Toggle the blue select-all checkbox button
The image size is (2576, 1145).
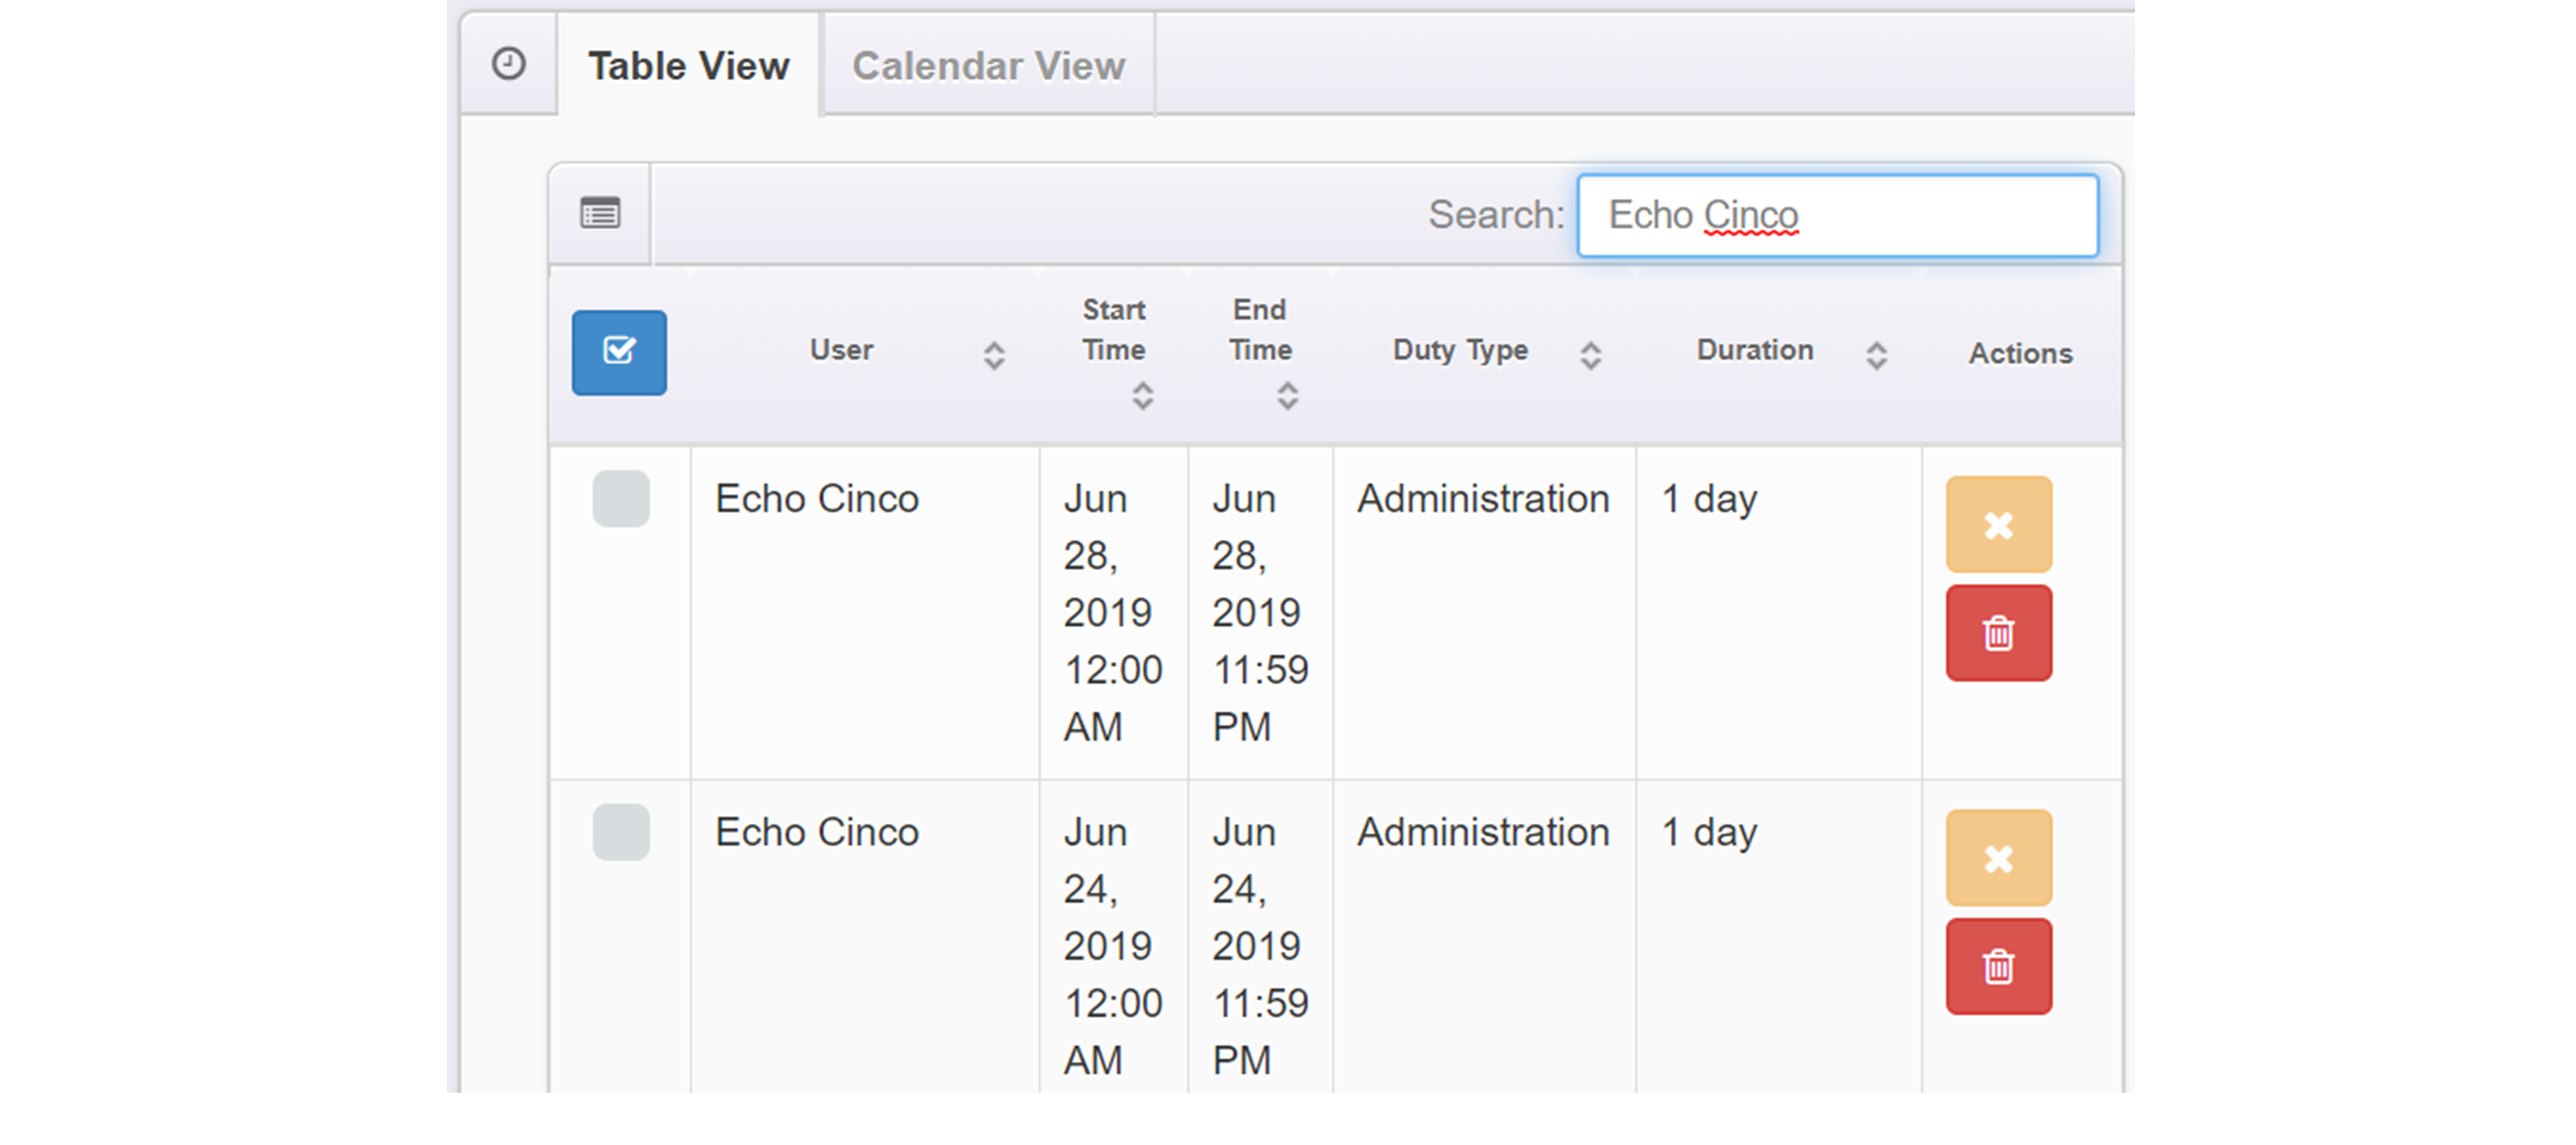click(619, 352)
